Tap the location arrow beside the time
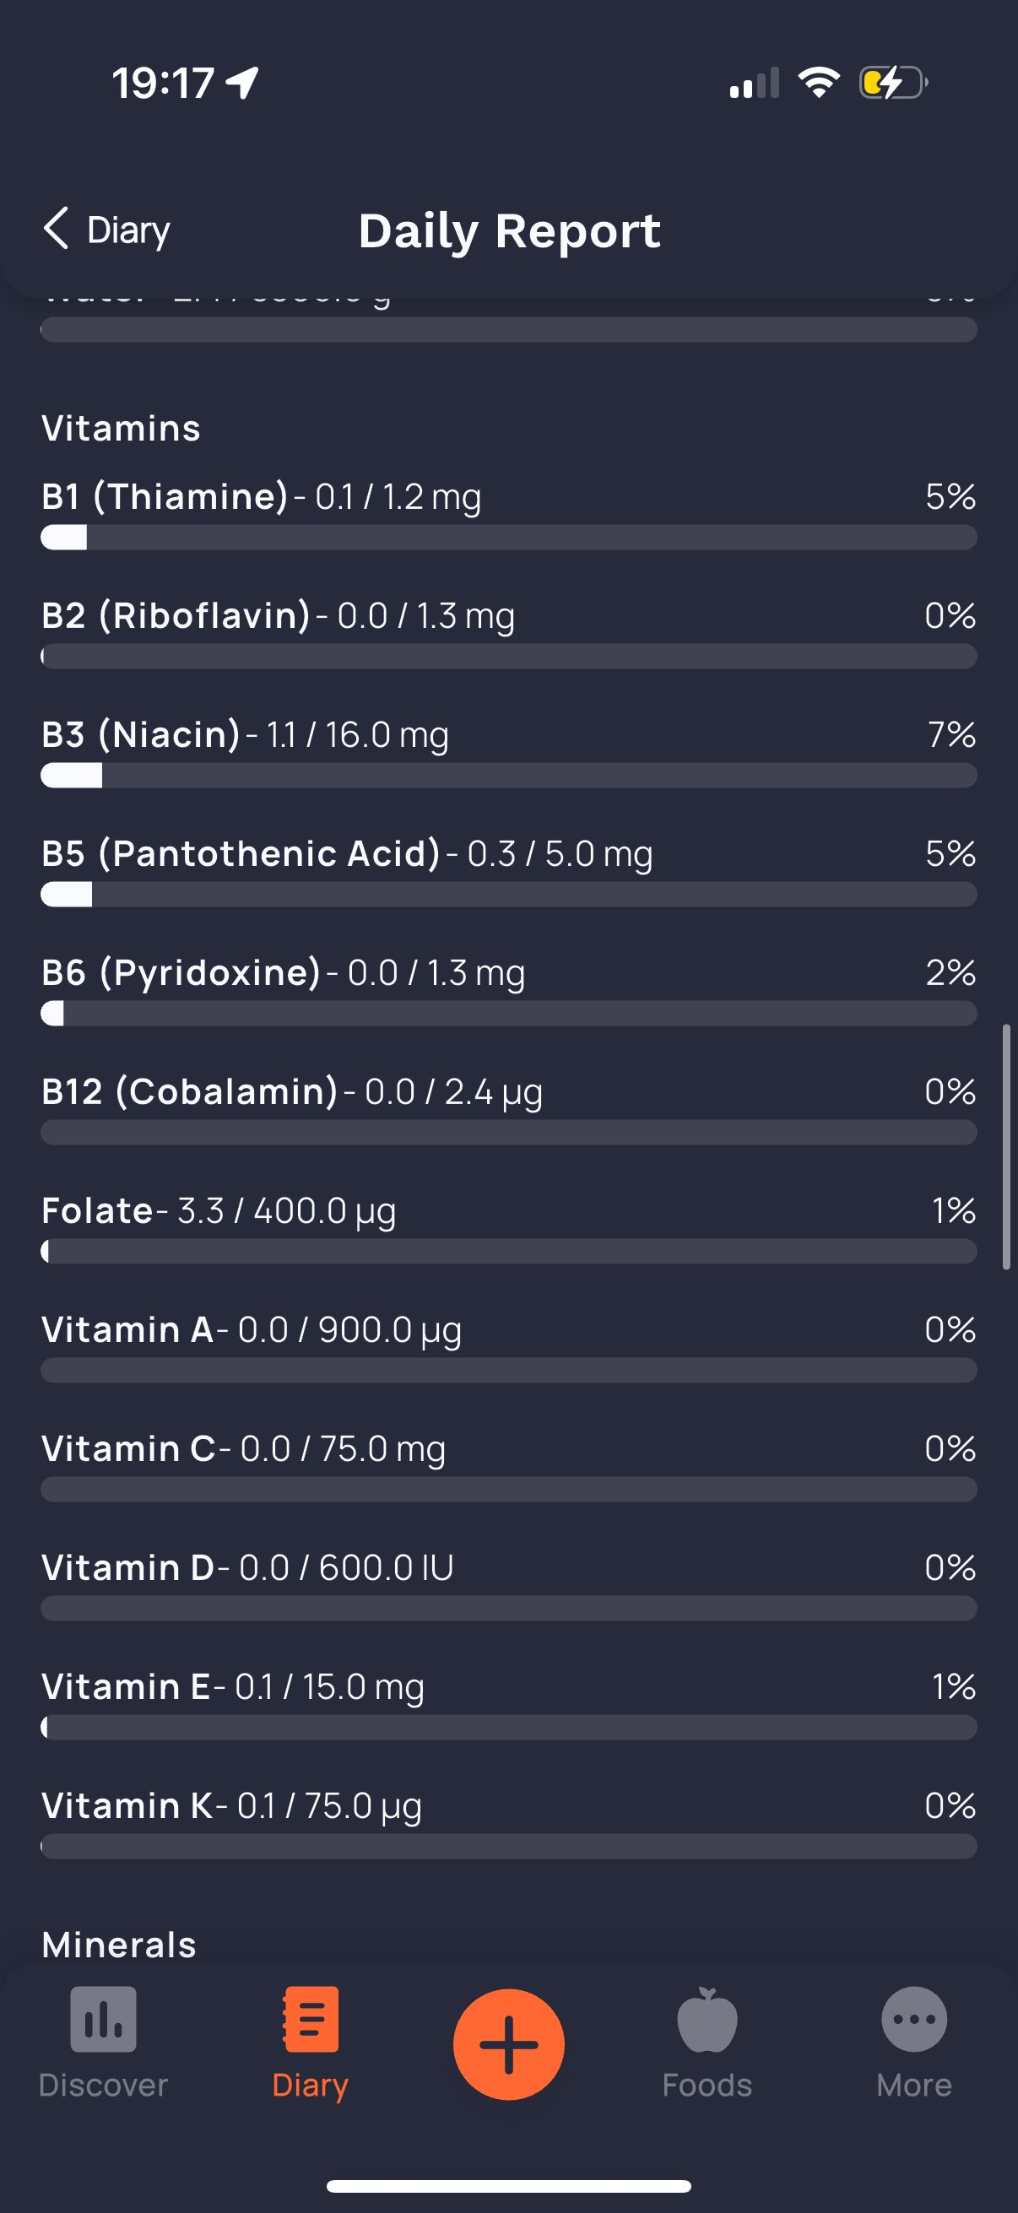The height and width of the screenshot is (2213, 1018). pyautogui.click(x=242, y=84)
